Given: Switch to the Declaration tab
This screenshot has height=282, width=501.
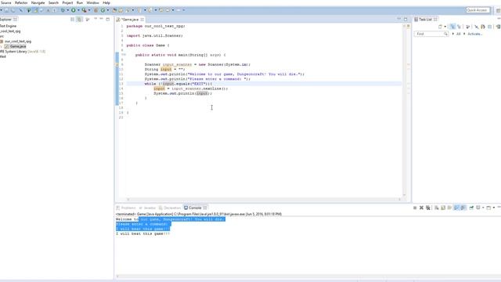Looking at the screenshot, I should tap(170, 208).
